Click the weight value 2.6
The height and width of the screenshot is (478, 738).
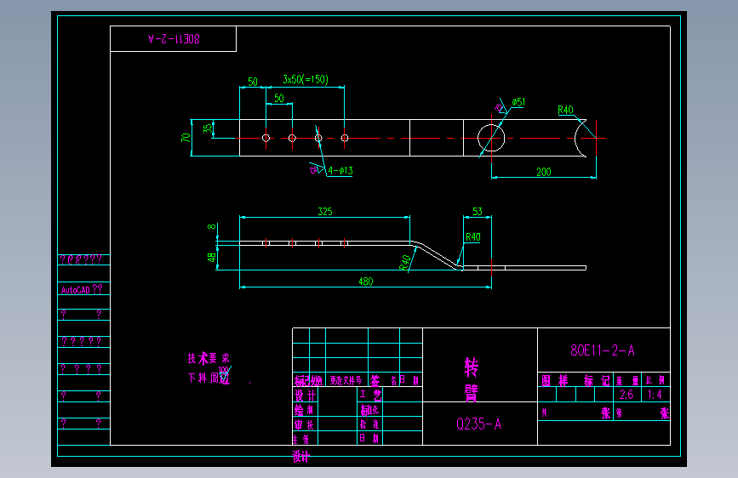626,395
